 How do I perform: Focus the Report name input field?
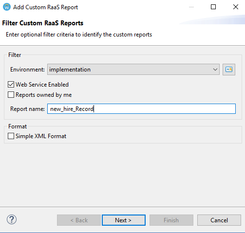141,108
